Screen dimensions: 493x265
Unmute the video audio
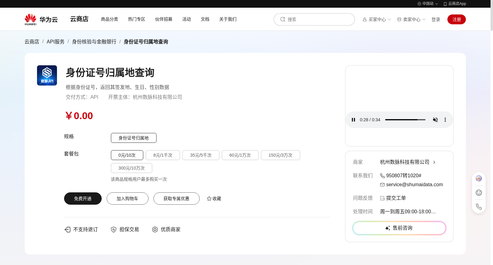coord(435,120)
